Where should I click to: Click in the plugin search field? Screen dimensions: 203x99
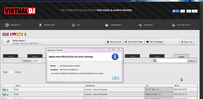pos(172,61)
